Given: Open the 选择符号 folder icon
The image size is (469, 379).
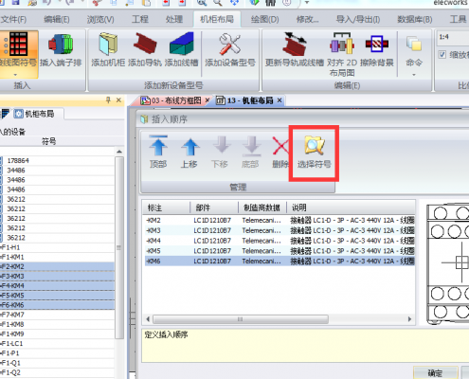Looking at the screenshot, I should coord(315,145).
